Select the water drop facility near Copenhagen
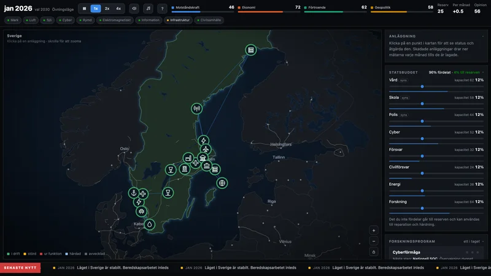Screen dimensions: 491x276 click(150, 224)
